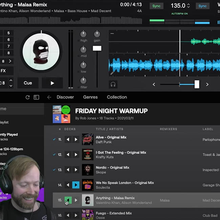The height and width of the screenshot is (220, 220).
Task: Enable headphone cue monitoring for the deck
Action: coord(113,84)
